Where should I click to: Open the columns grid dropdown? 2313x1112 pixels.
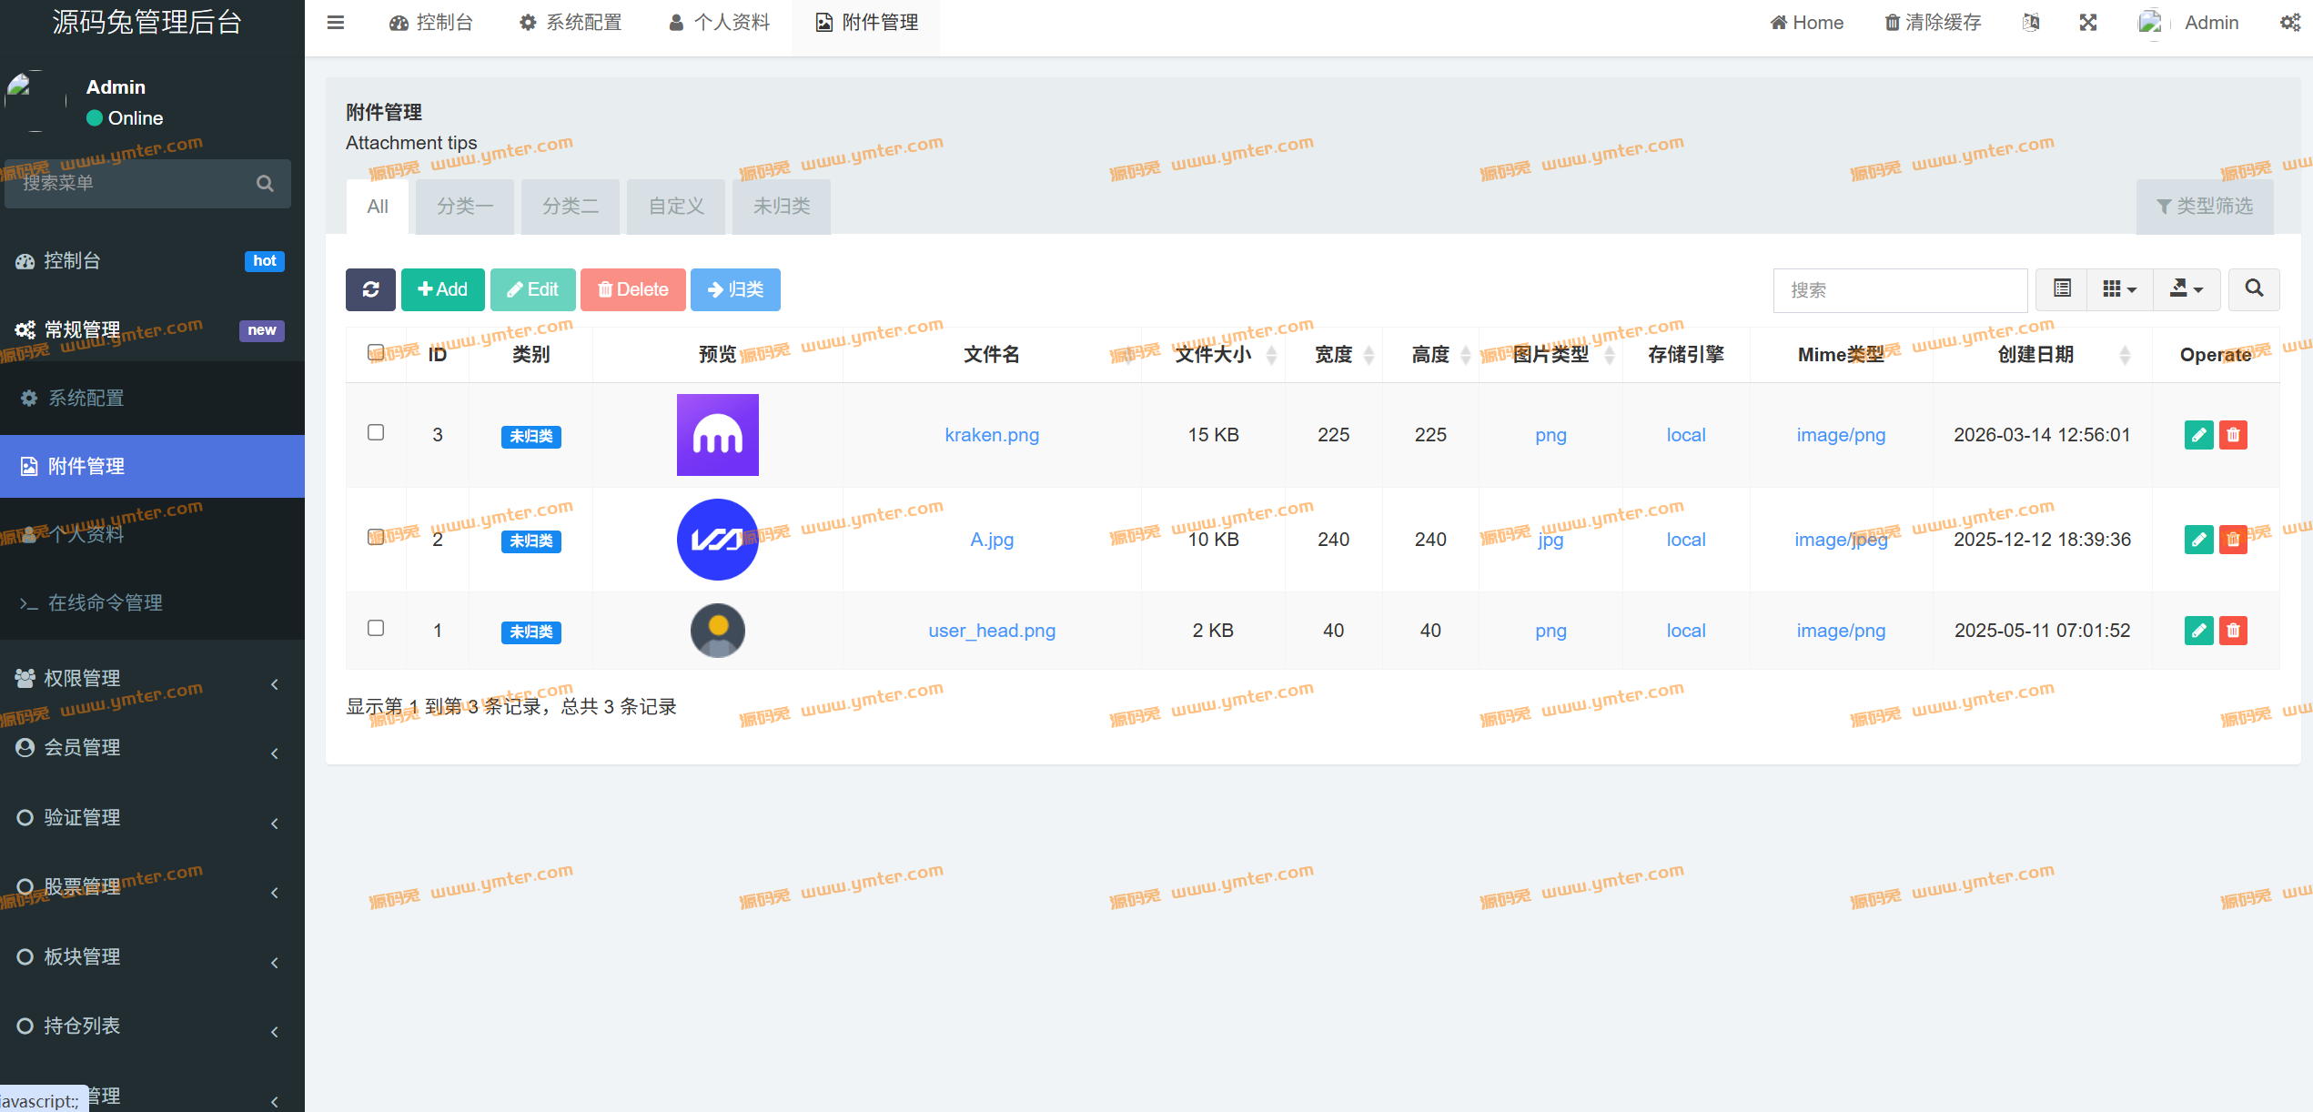click(x=2119, y=289)
